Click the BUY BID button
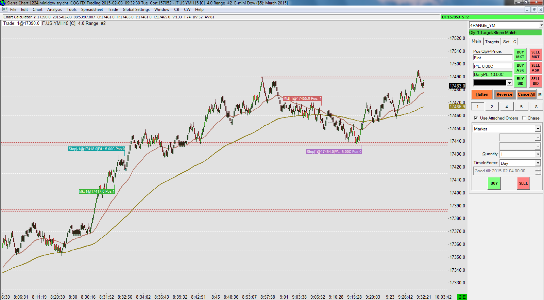544x300 pixels. click(x=520, y=81)
